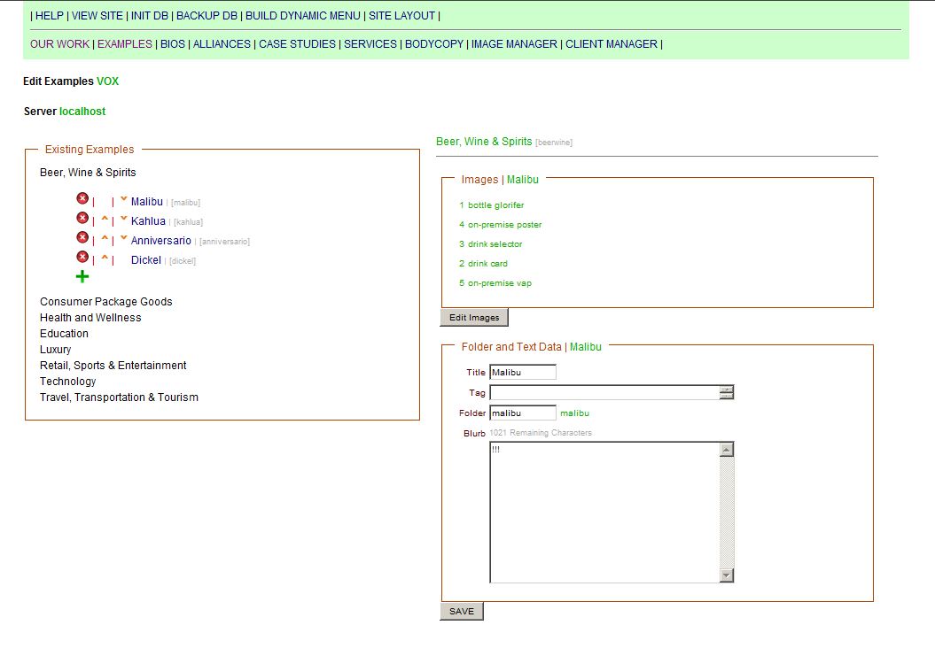
Task: Expand Health and Wellness category
Action: click(90, 318)
